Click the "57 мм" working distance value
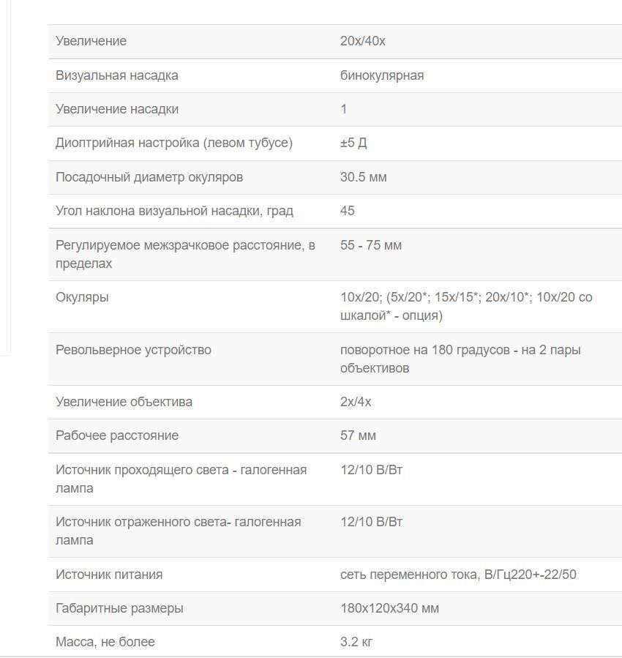This screenshot has width=622, height=658. pyautogui.click(x=358, y=435)
